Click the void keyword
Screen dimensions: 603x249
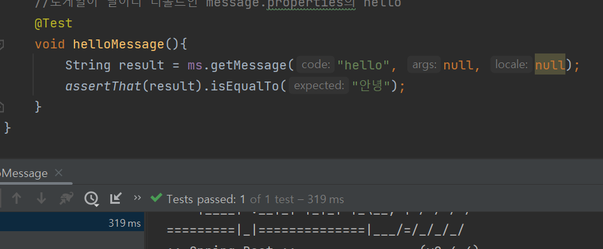point(50,44)
